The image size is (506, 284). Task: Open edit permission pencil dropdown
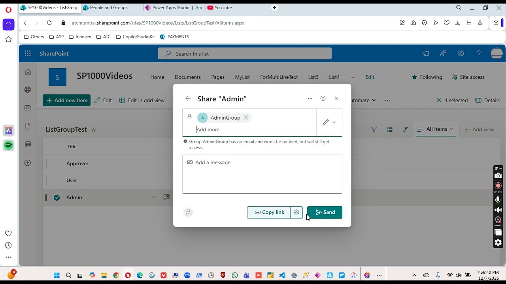coord(329,123)
